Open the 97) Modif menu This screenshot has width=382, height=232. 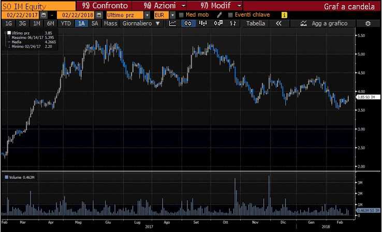tap(213, 5)
